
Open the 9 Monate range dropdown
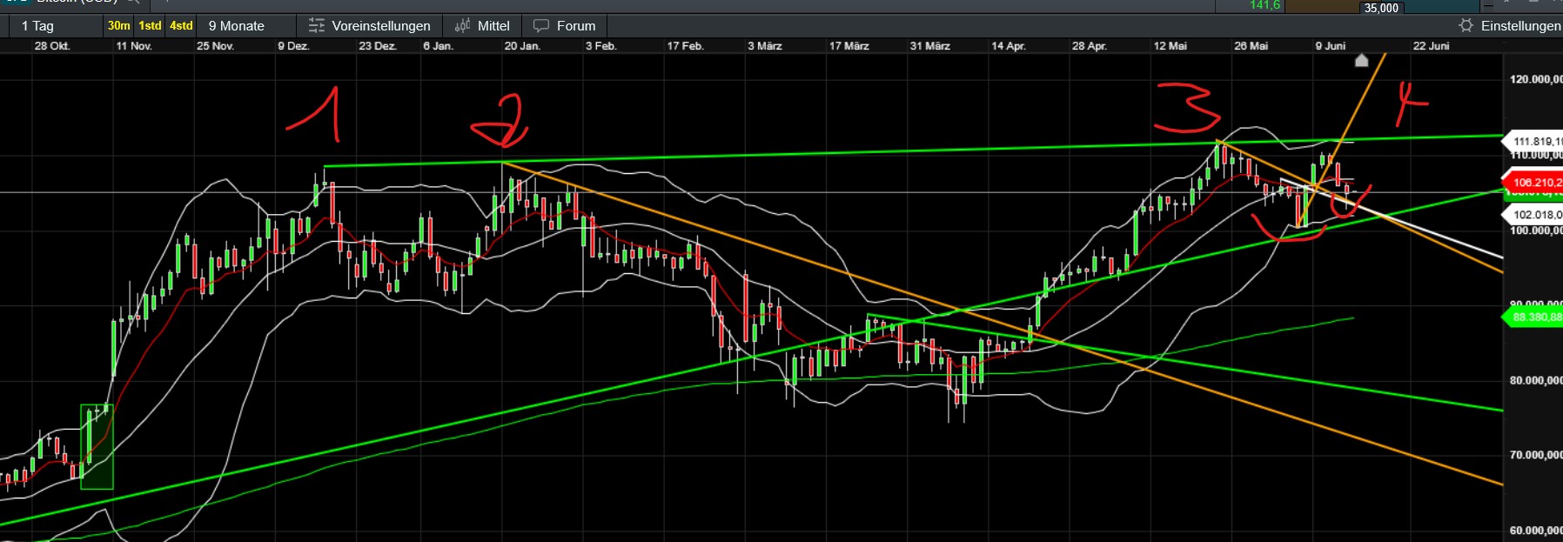click(236, 26)
